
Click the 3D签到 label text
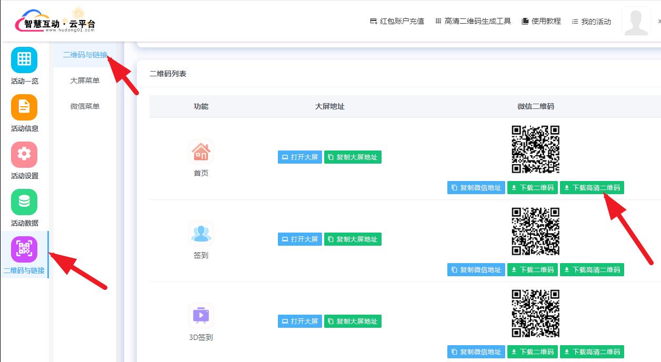point(201,337)
